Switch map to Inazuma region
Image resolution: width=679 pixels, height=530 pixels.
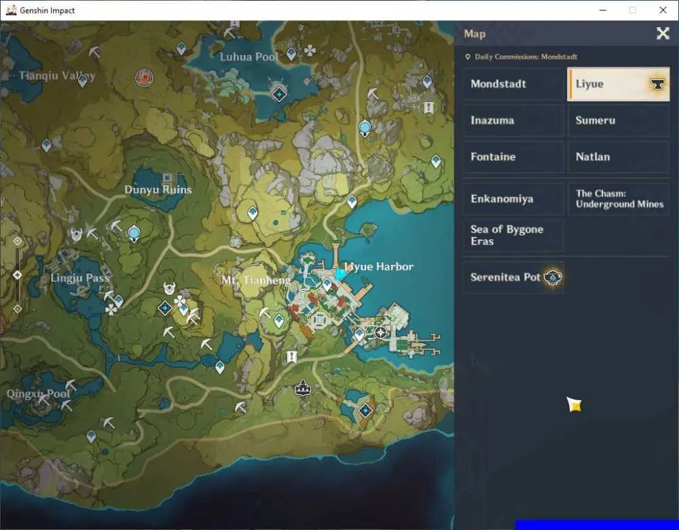513,120
